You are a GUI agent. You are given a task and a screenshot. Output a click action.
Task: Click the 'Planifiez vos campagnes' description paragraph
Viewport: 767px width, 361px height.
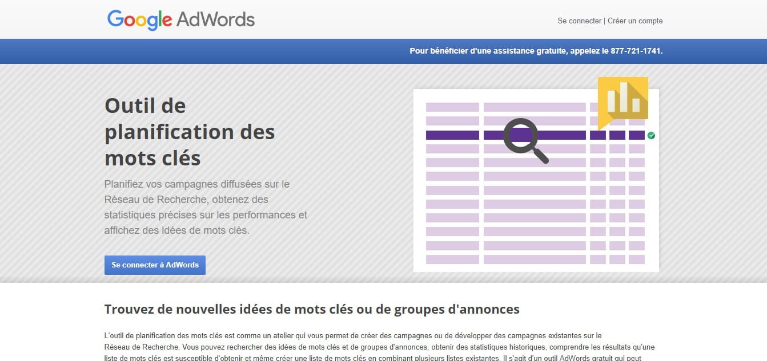click(206, 208)
